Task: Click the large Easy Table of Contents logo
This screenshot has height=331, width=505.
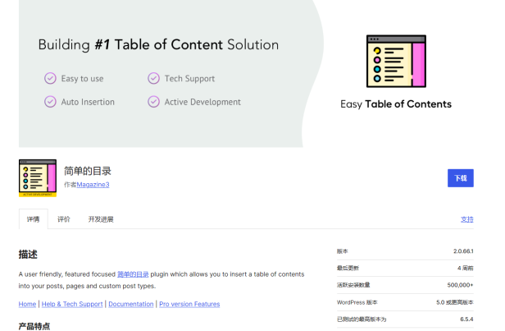Action: pyautogui.click(x=396, y=62)
